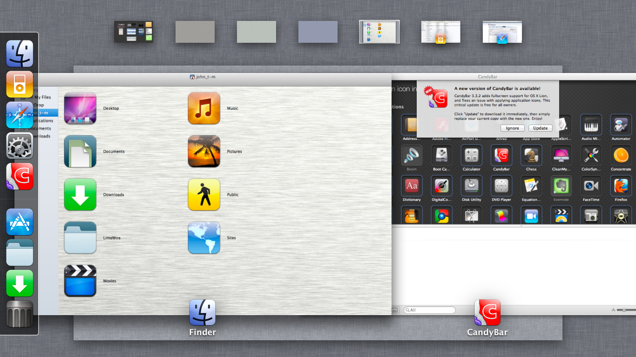Viewport: 636px width, 357px height.
Task: Click the splitter handle below CandyBar icon grid
Action: [521, 226]
